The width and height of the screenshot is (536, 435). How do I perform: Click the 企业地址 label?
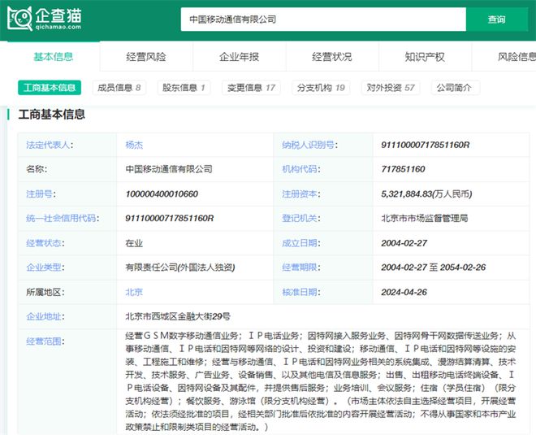(x=45, y=316)
